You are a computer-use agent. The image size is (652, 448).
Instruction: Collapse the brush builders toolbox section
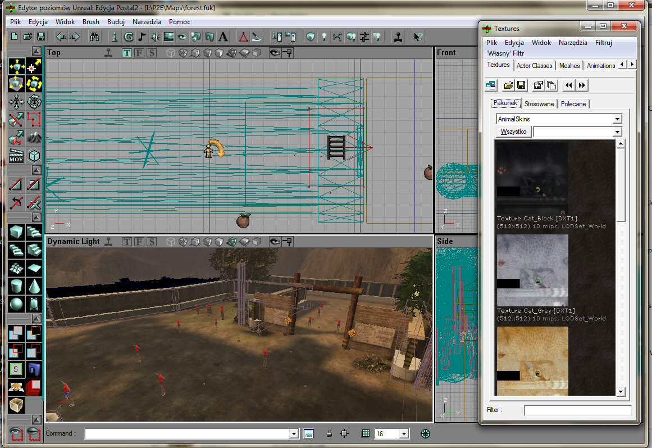37,218
